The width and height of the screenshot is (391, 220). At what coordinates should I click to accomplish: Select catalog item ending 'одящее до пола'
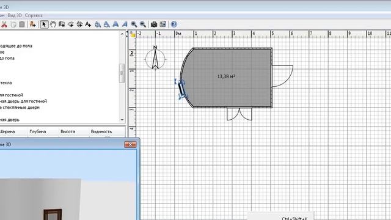point(16,46)
